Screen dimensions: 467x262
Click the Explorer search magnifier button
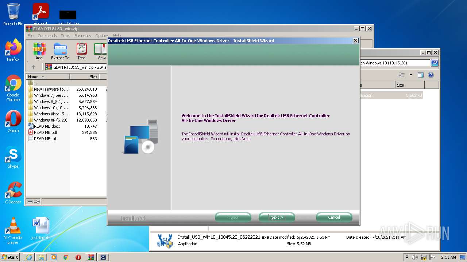[x=434, y=63]
